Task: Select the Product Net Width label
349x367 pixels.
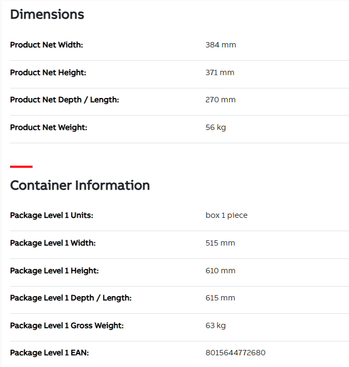Action: [x=46, y=45]
